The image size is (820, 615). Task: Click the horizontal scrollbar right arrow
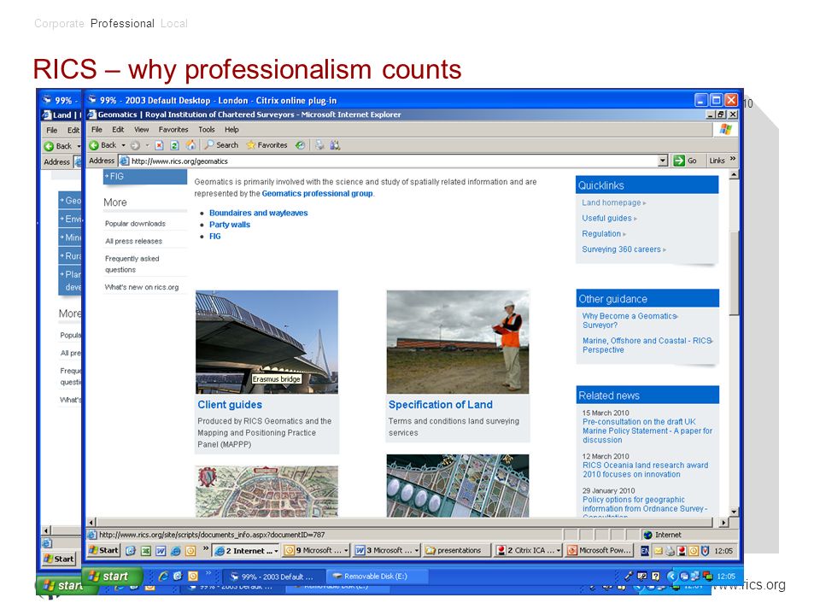723,523
